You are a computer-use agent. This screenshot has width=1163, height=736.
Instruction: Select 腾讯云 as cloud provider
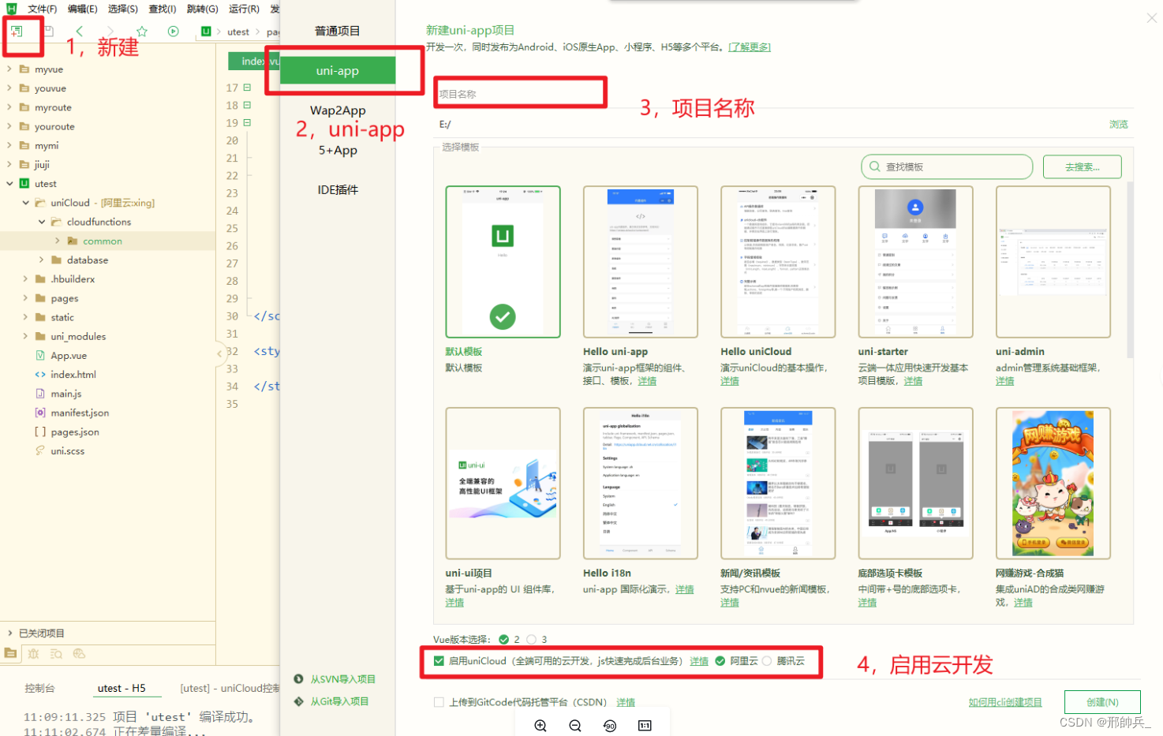coord(767,661)
